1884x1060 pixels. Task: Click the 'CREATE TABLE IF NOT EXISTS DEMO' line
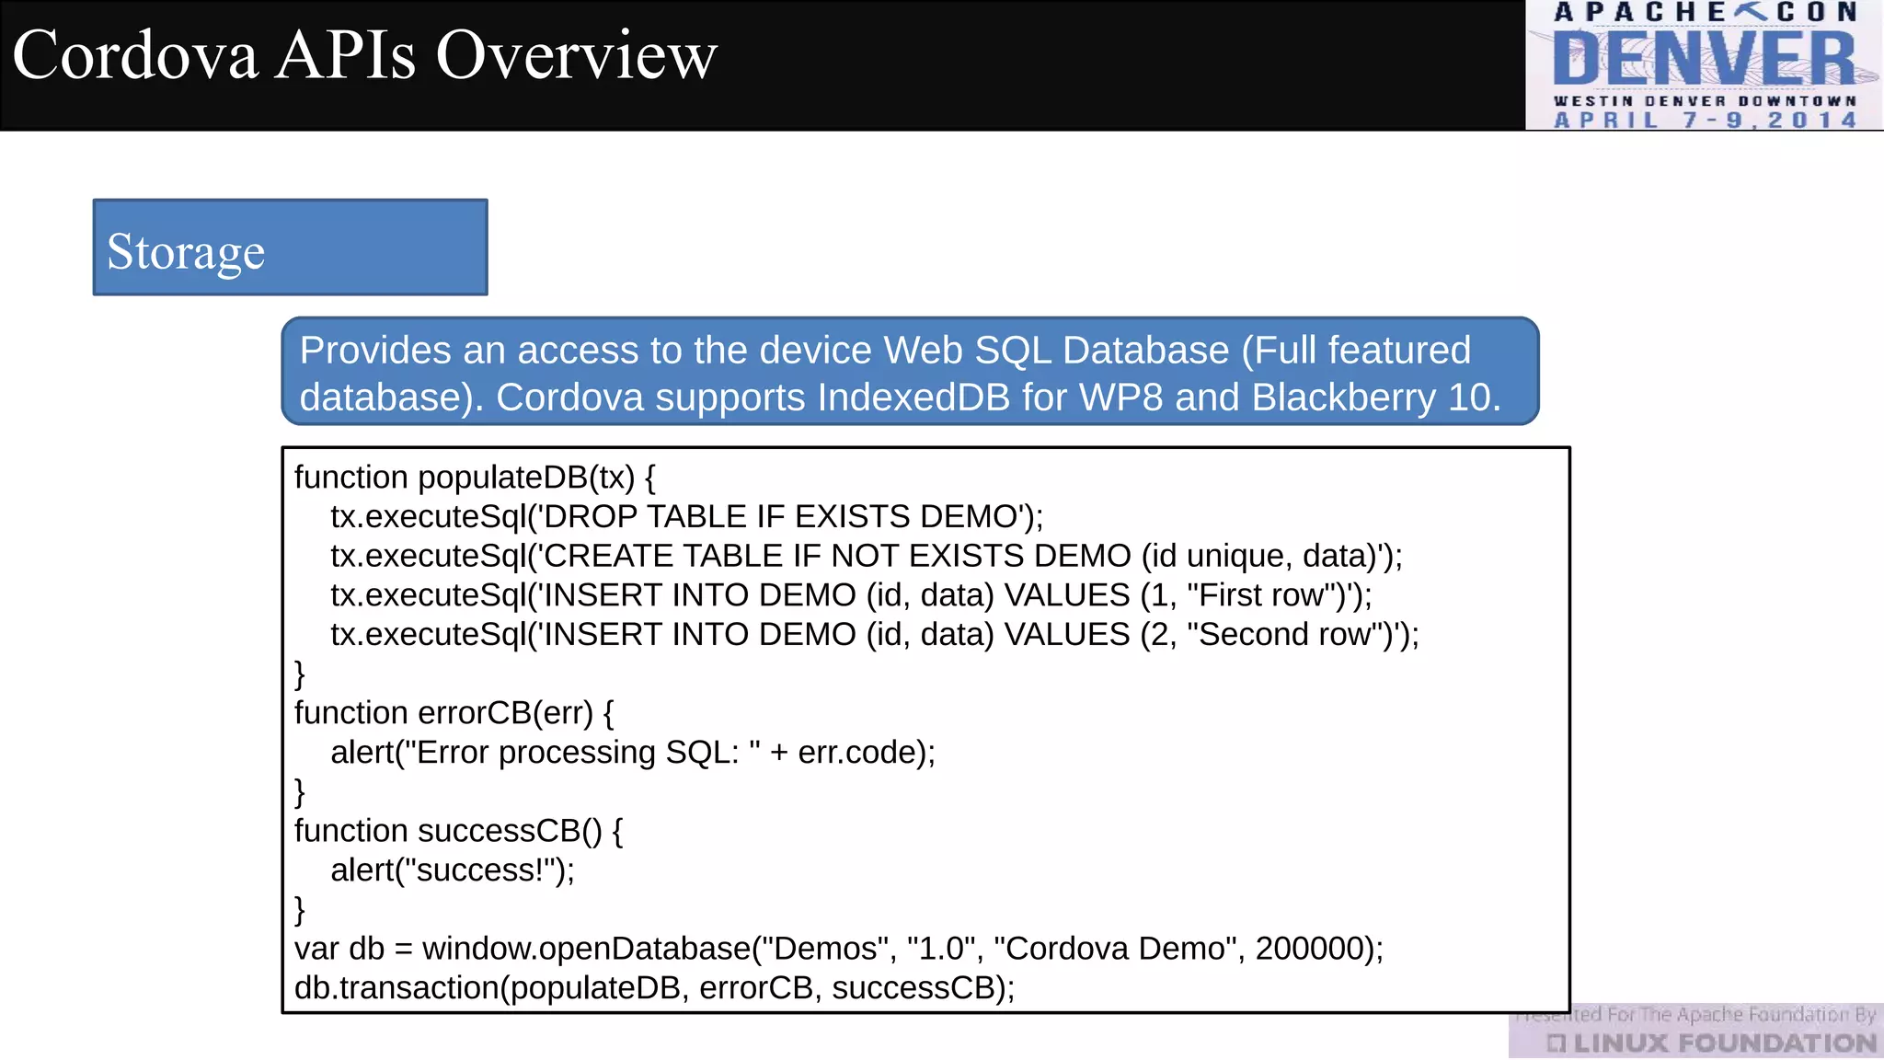(867, 557)
